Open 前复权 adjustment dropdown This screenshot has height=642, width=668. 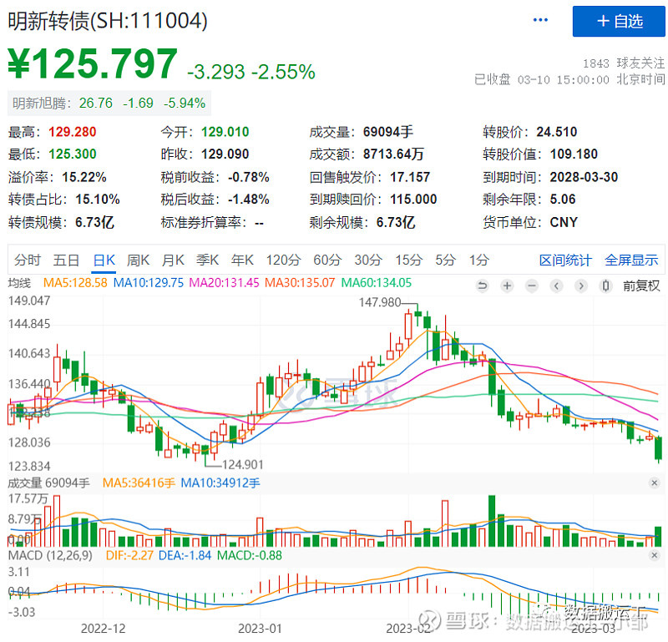pyautogui.click(x=641, y=286)
